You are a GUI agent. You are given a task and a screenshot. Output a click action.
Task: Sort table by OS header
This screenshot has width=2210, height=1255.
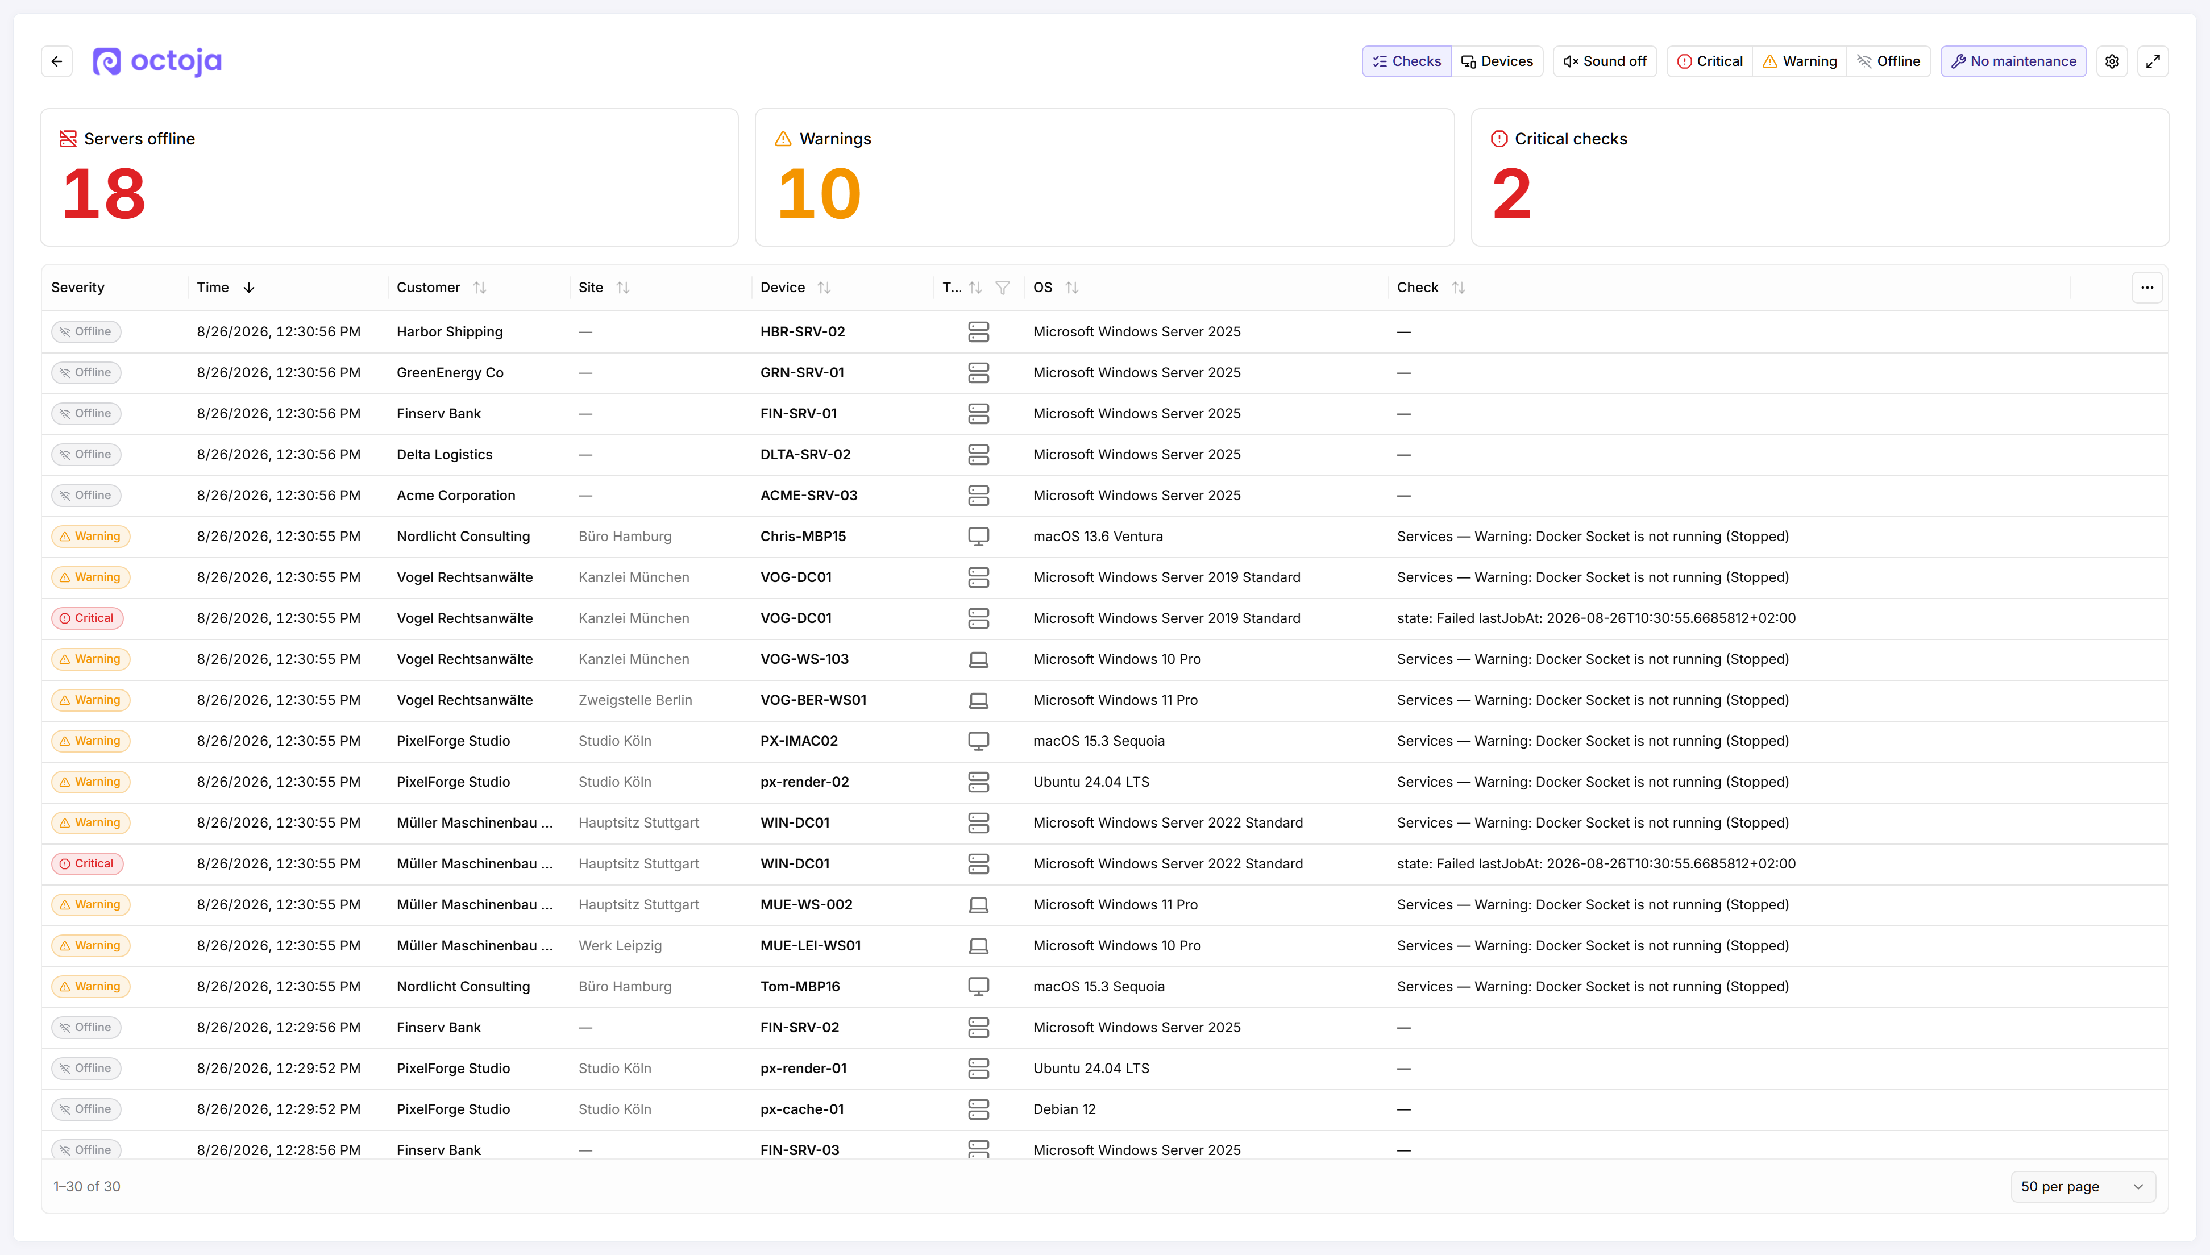pyautogui.click(x=1043, y=288)
